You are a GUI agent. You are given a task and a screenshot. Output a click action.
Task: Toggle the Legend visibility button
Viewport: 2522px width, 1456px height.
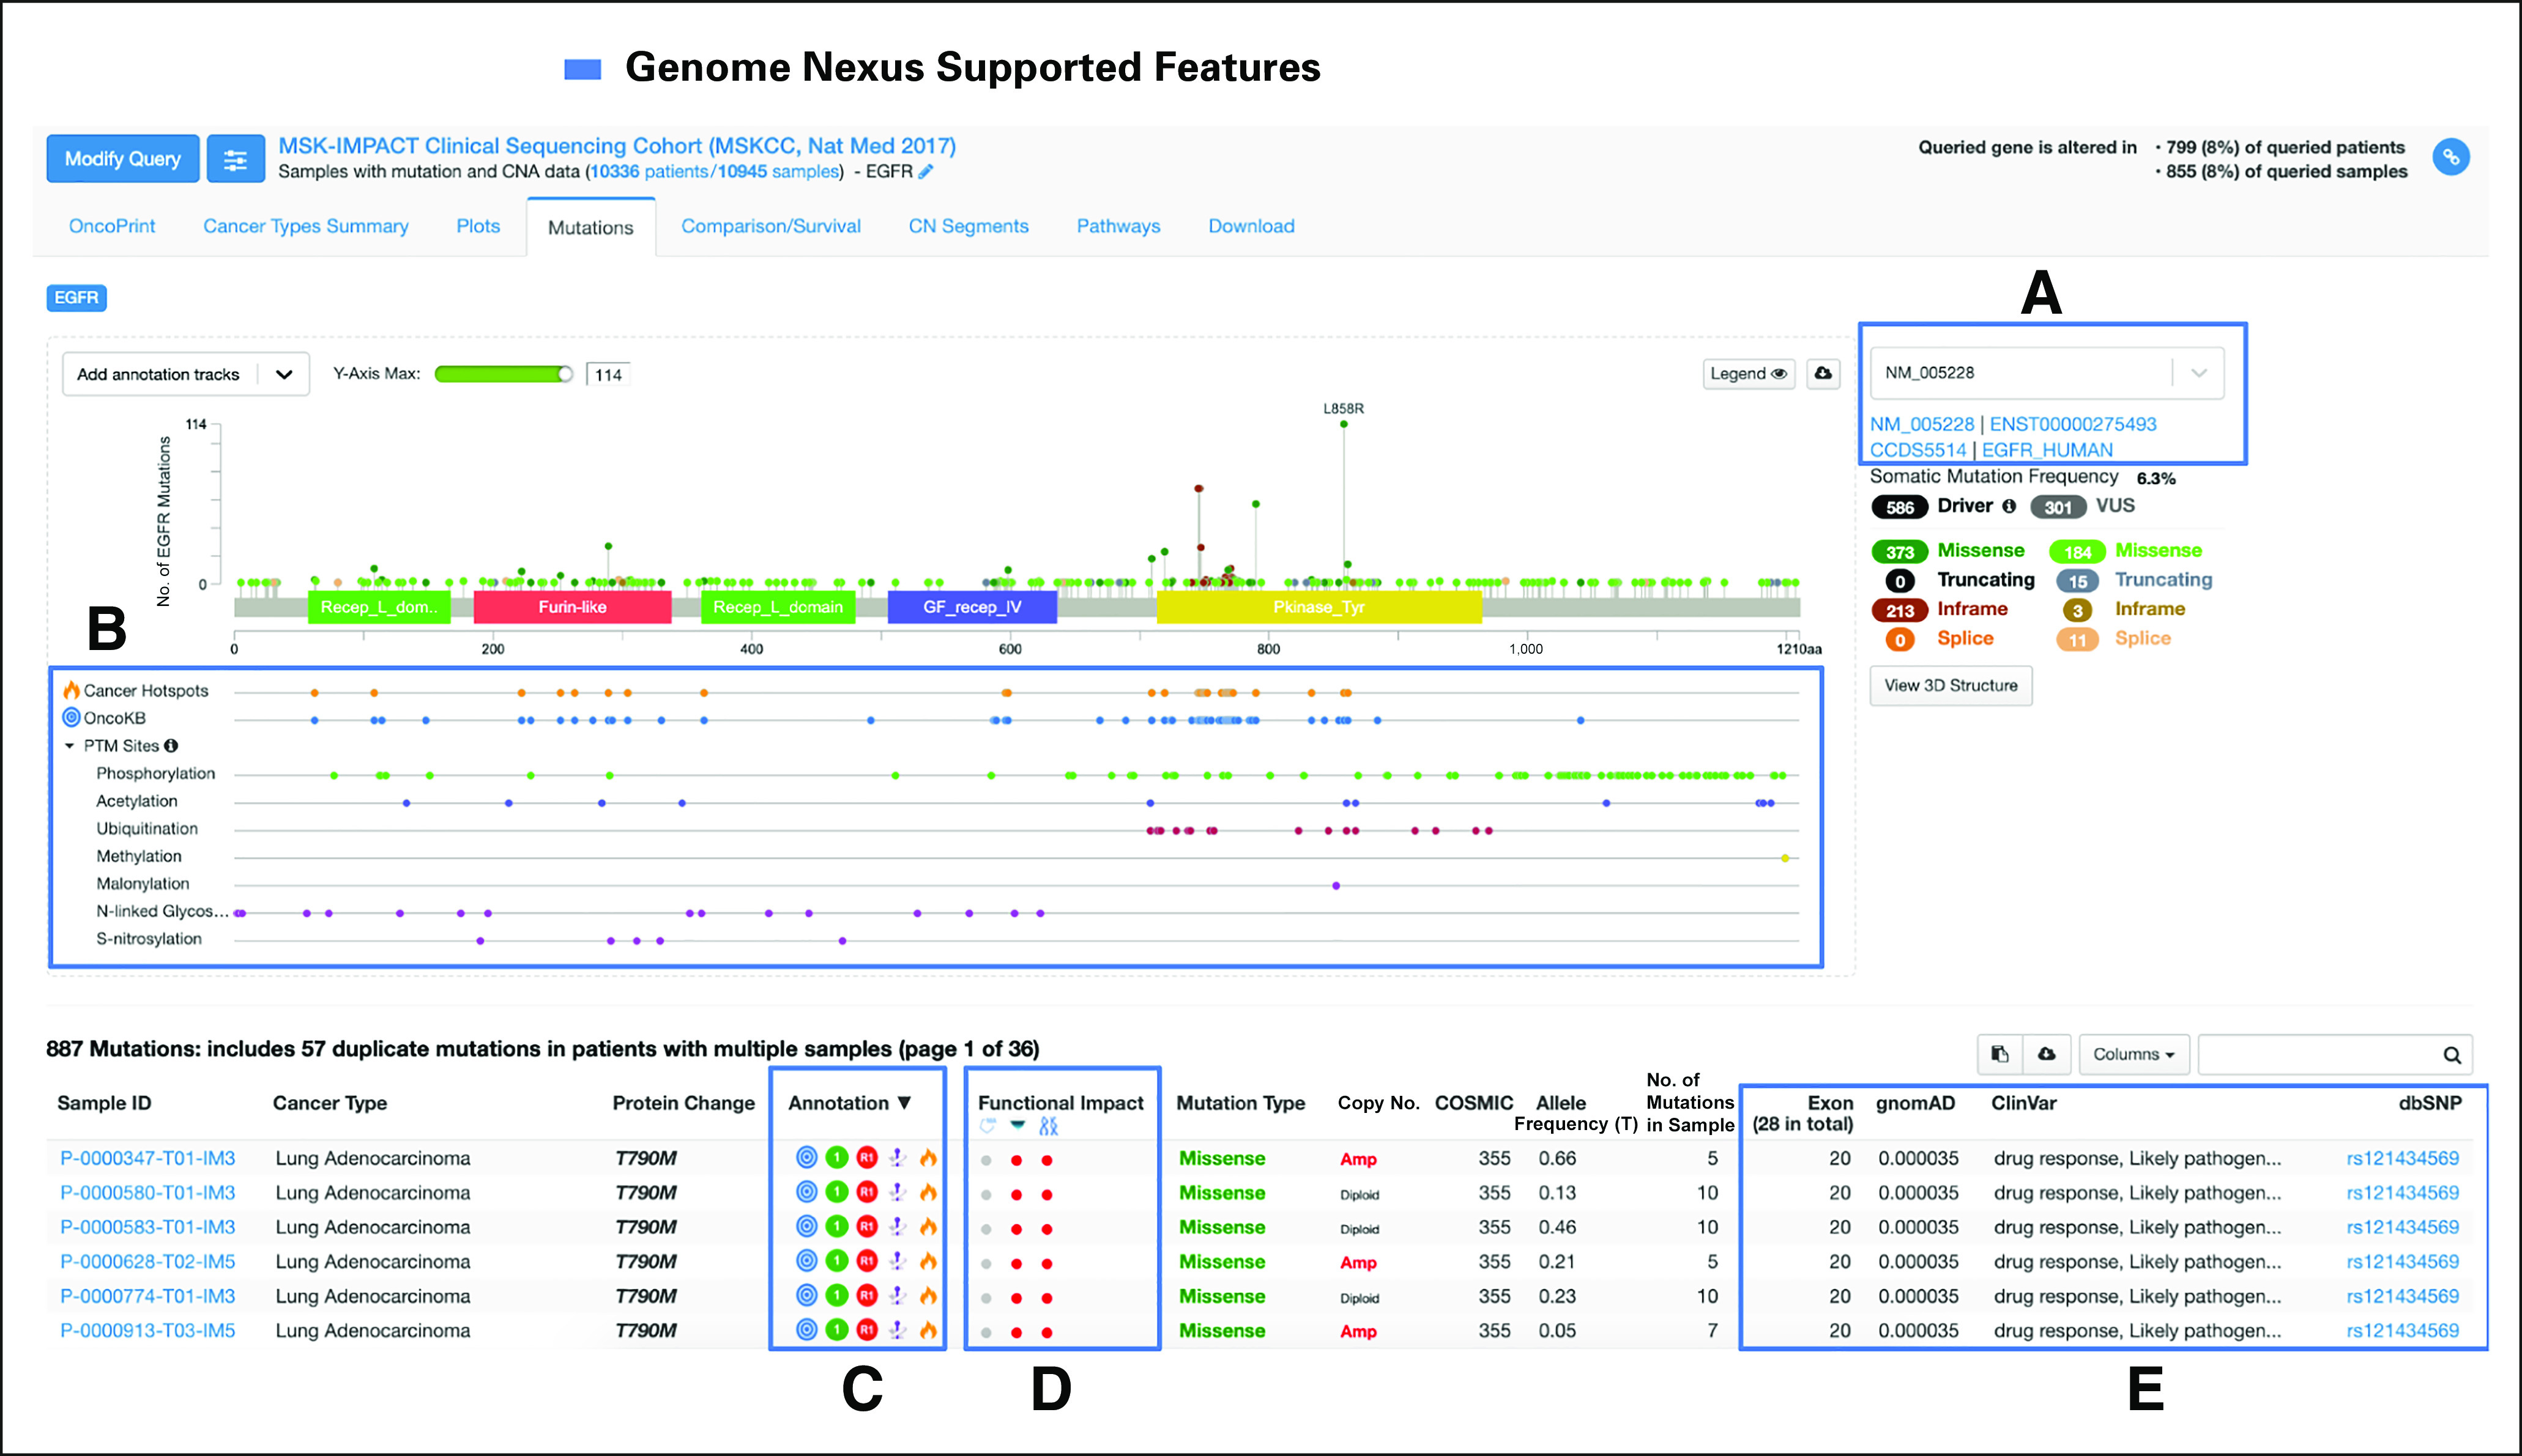coord(1747,373)
